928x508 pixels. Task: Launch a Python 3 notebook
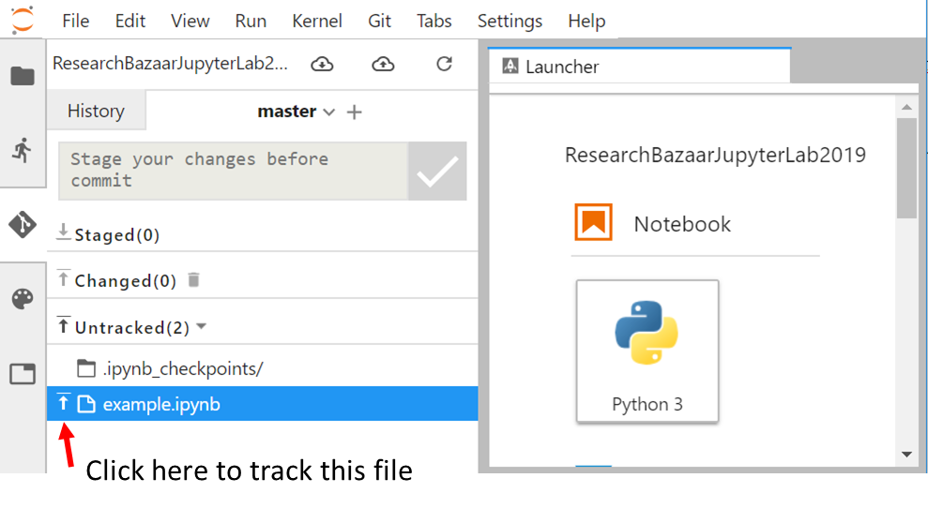pos(647,351)
